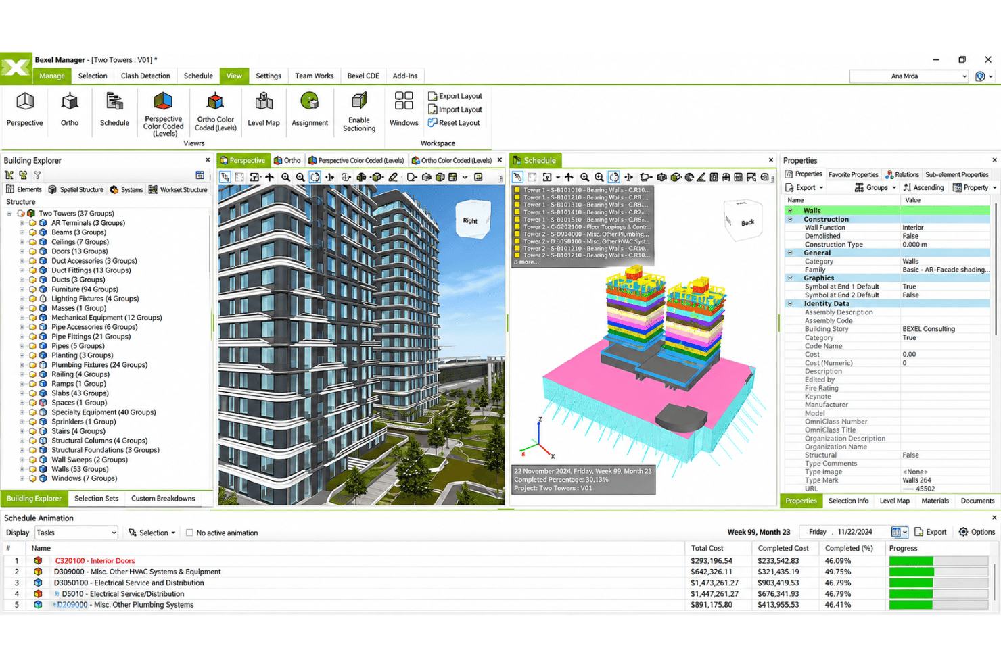Pick the pencil markup tool in Perspective toolbar

click(x=393, y=177)
